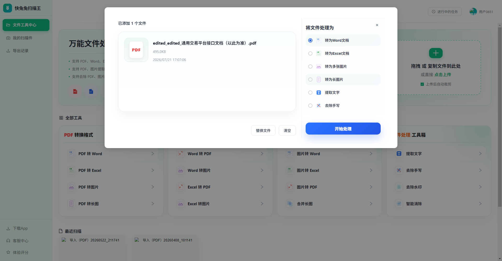Click the user avatar icon next to 用户3651
Image resolution: width=502 pixels, height=261 pixels.
(473, 11)
